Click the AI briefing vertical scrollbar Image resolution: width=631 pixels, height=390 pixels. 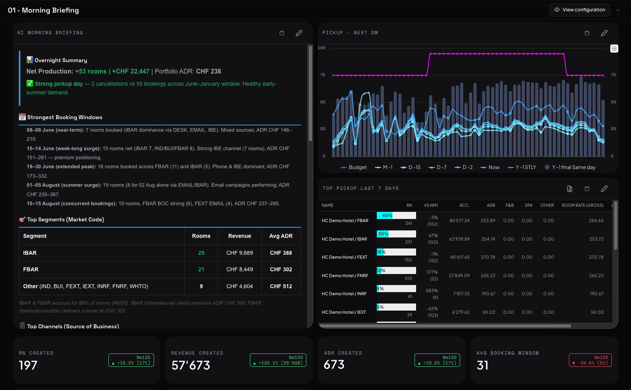click(x=310, y=94)
